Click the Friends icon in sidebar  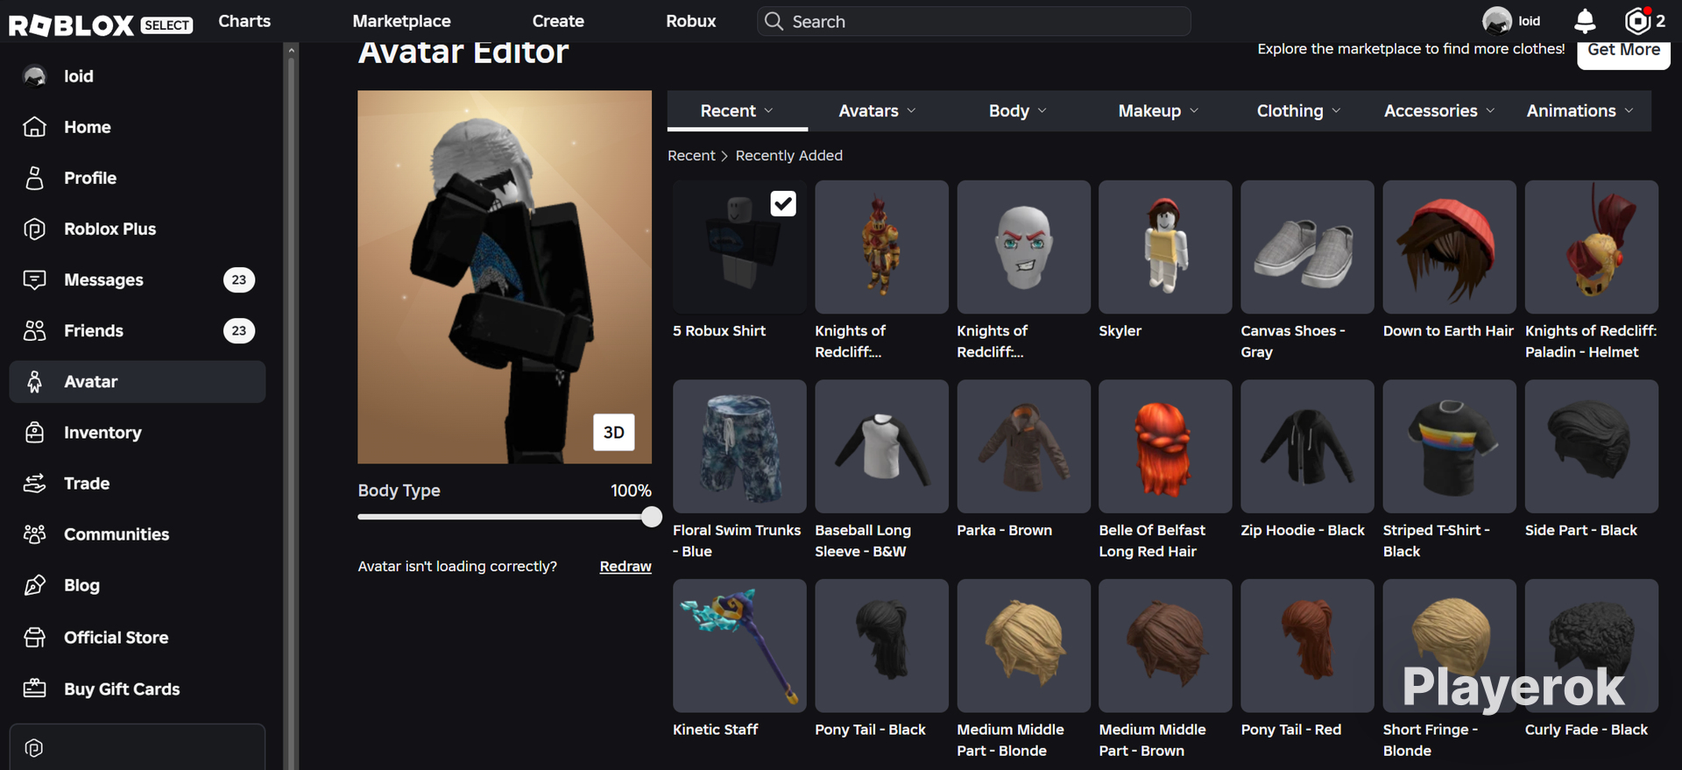pos(34,330)
